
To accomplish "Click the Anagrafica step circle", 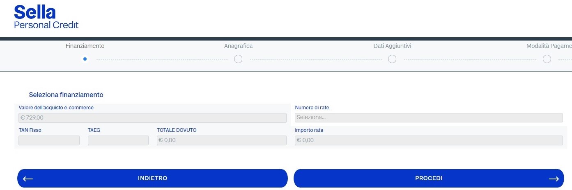I will click(238, 59).
